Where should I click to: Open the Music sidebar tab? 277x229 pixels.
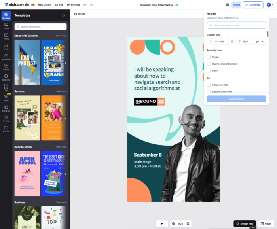tap(6, 47)
